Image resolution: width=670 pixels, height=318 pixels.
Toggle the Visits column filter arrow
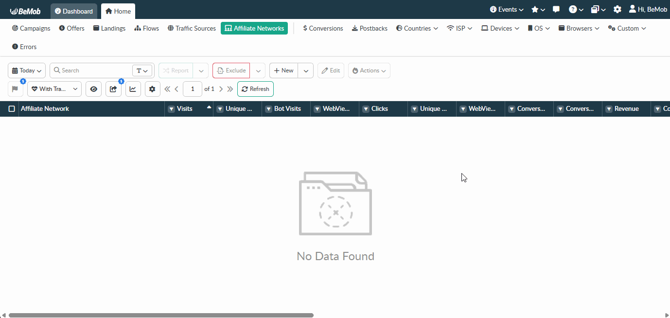click(171, 109)
